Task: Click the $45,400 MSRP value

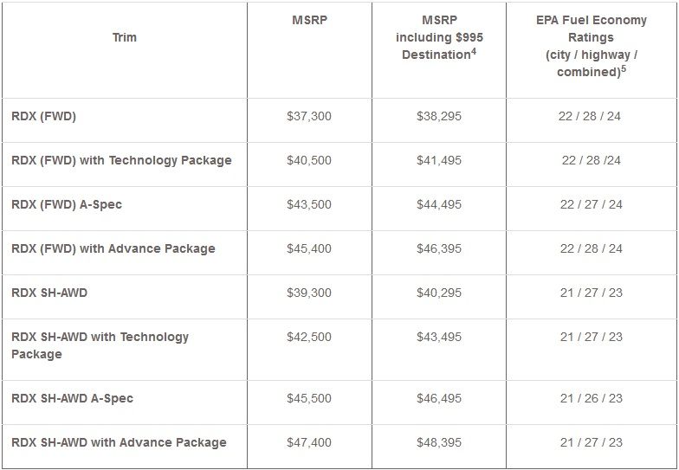Action: pos(308,248)
